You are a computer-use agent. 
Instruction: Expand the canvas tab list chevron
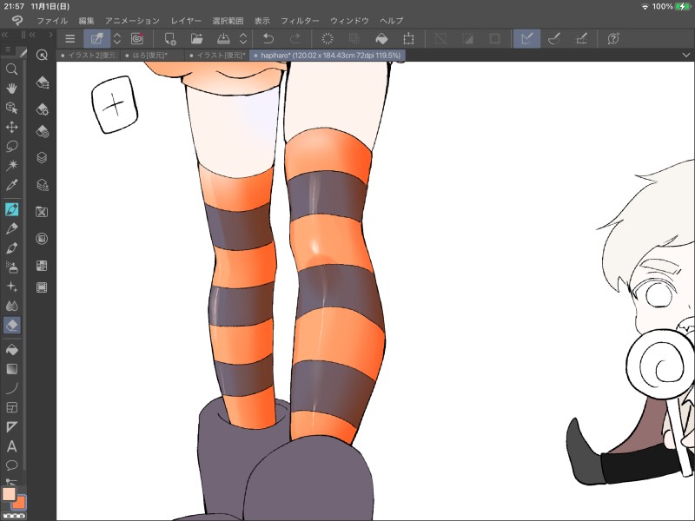pos(686,55)
